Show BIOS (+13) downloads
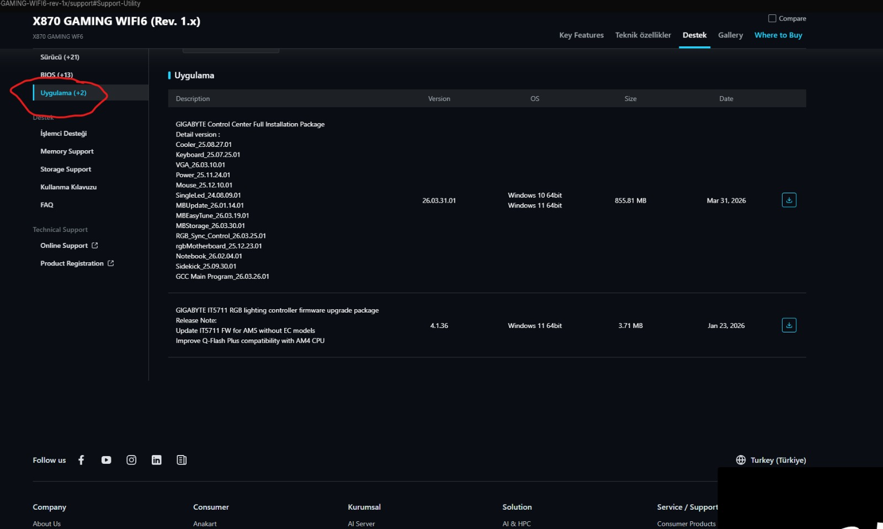 click(56, 75)
